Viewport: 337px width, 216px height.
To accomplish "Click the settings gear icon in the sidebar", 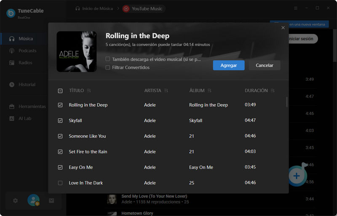I will (16, 201).
